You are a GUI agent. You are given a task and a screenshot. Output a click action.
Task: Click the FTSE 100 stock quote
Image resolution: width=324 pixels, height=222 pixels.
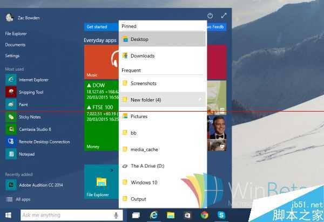pyautogui.click(x=103, y=113)
